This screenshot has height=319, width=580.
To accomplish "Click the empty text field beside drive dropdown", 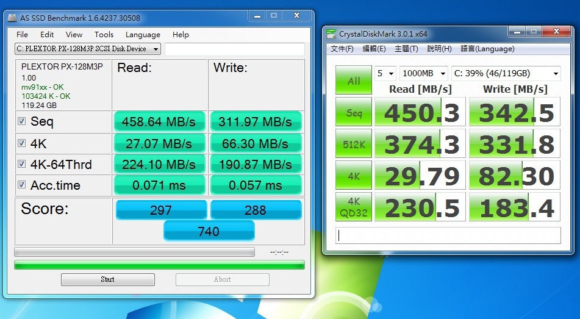I will [235, 49].
